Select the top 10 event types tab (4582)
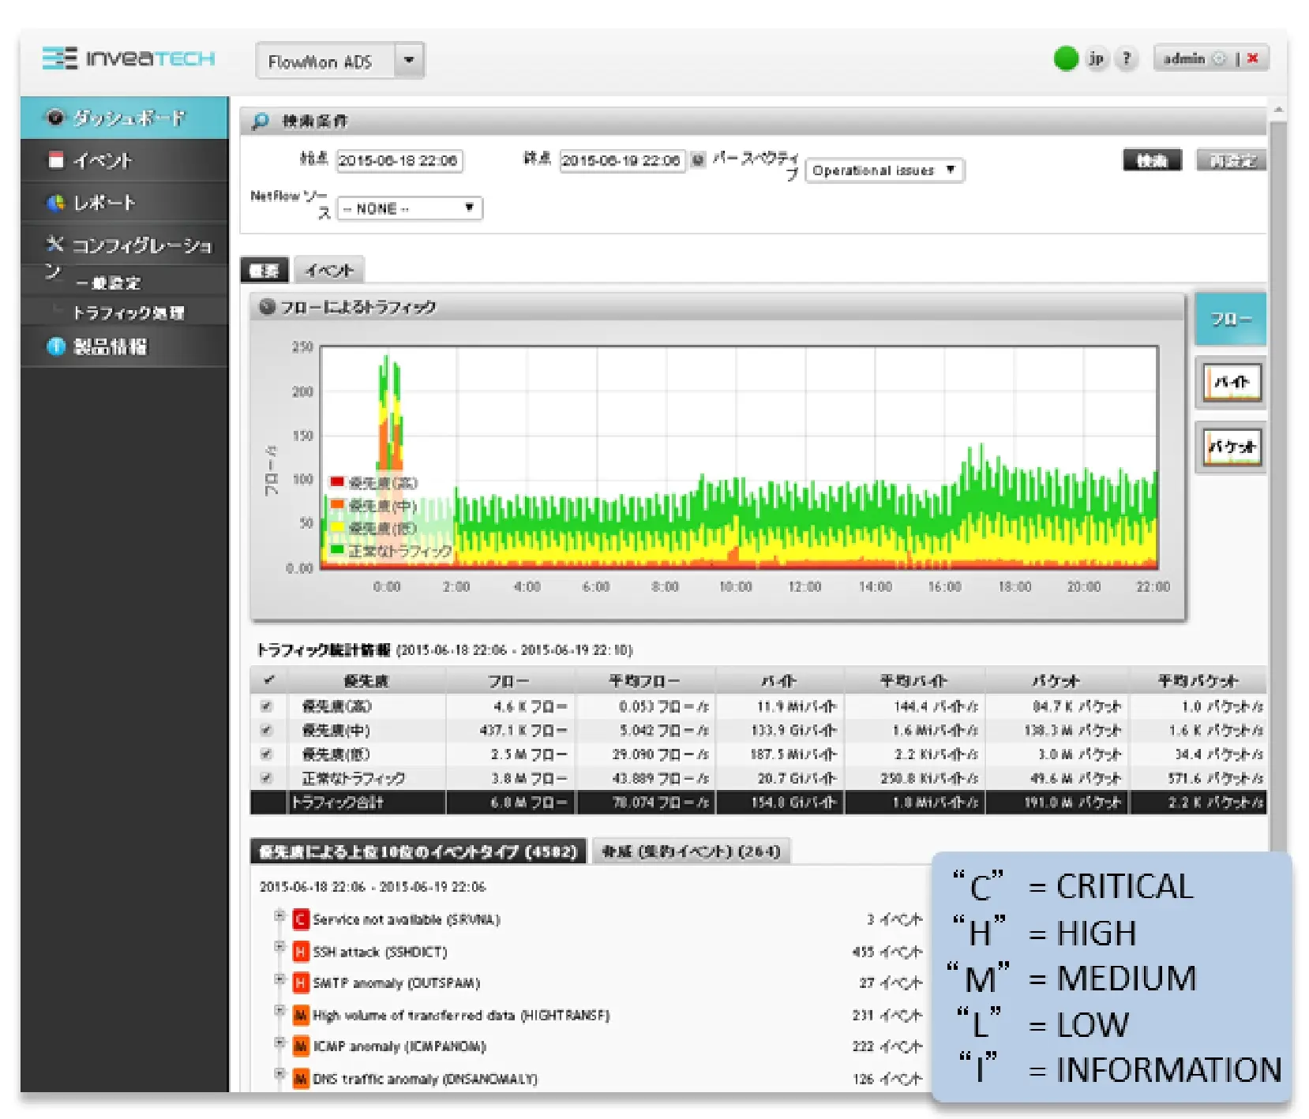This screenshot has width=1309, height=1119. pyautogui.click(x=418, y=851)
